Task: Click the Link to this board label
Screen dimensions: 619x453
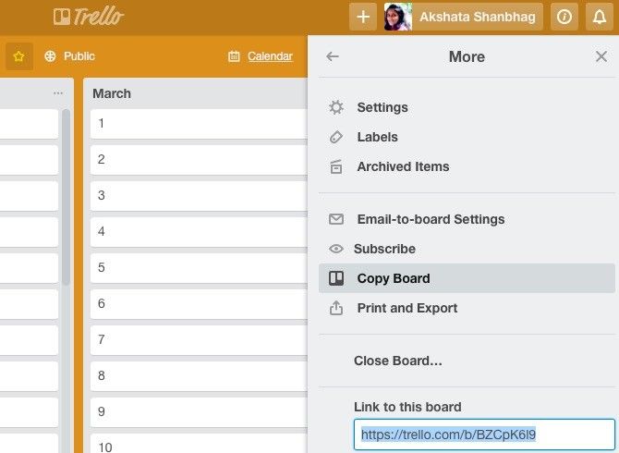Action: [407, 407]
